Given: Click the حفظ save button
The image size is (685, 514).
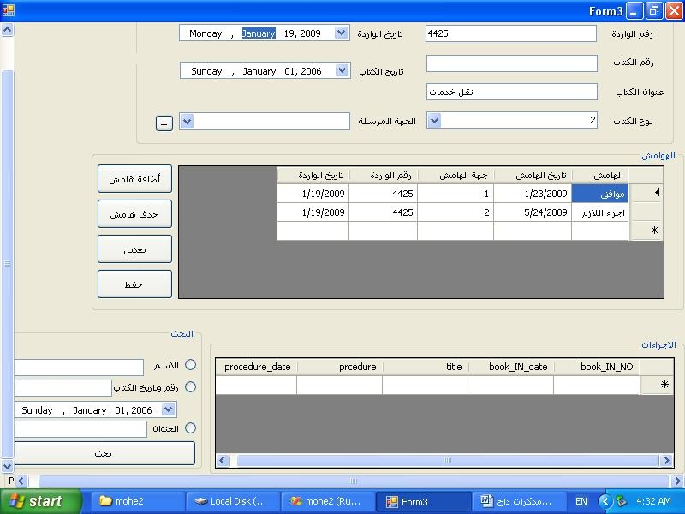Looking at the screenshot, I should tap(134, 284).
